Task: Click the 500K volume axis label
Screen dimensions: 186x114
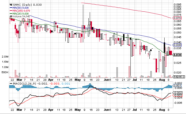Action: (x=5, y=72)
